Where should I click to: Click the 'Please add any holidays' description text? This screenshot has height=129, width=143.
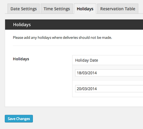[x=62, y=37]
